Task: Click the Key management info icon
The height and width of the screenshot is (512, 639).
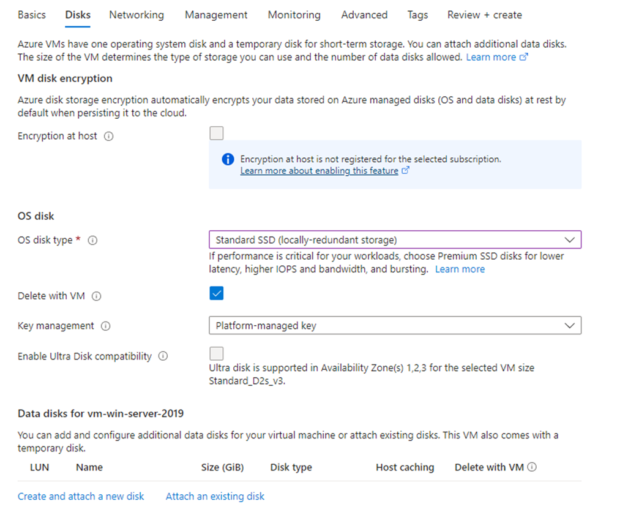Action: (x=106, y=326)
